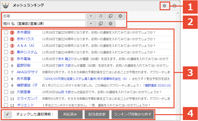This screenshot has width=198, height=121.
Task: Click rank badge 5 of 赤木電機
Action: [x=12, y=59]
